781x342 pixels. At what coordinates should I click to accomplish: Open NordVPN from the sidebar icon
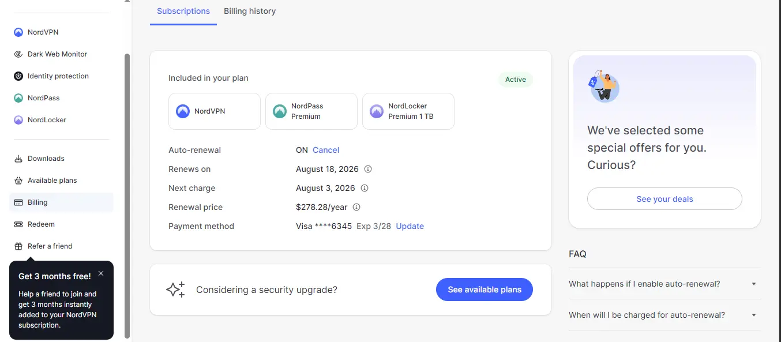click(18, 32)
